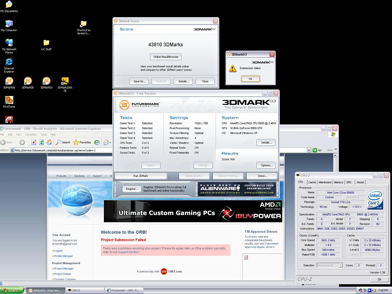The image size is (392, 294).
Task: Open the address bar dropdown arrow
Action: (309, 150)
